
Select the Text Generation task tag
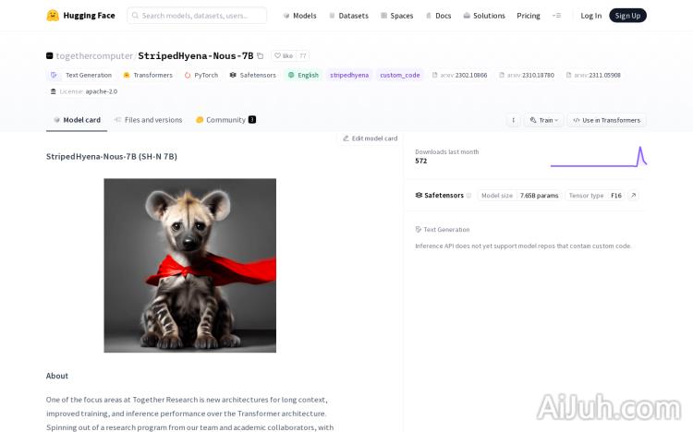(81, 75)
